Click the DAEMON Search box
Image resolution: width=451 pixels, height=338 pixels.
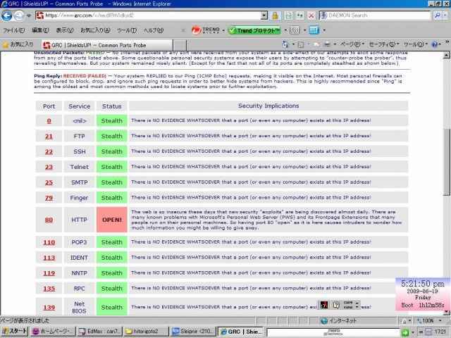pos(374,15)
